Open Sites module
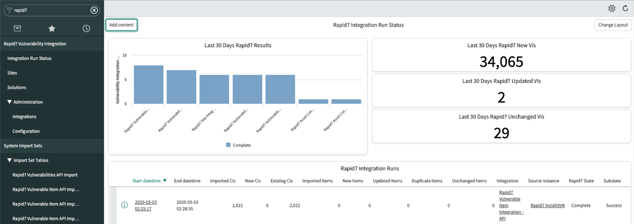634x224 pixels. coord(12,73)
